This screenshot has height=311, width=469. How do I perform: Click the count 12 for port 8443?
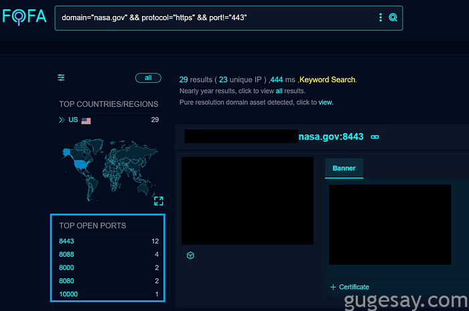coord(155,241)
